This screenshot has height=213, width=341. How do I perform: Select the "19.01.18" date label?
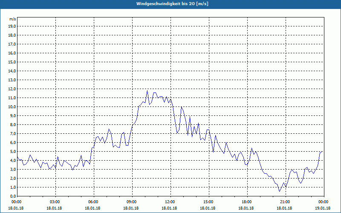[323, 208]
